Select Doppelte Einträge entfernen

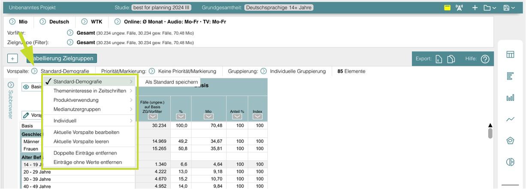pyautogui.click(x=85, y=153)
